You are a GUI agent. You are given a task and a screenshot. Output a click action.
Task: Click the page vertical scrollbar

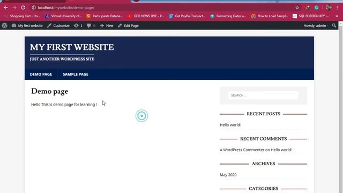(341, 107)
